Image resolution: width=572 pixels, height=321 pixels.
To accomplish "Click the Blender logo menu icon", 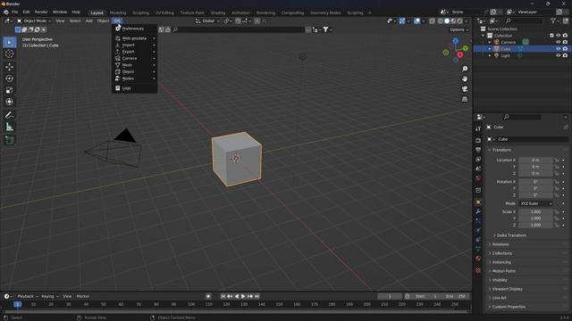I will [6, 12].
